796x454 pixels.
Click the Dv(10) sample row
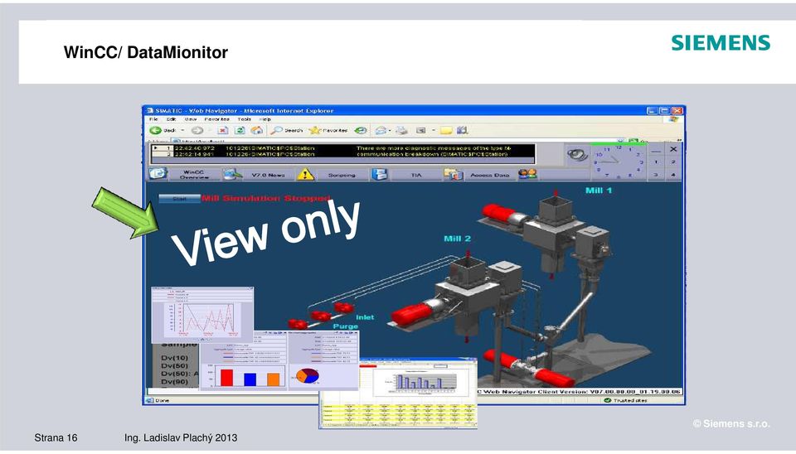coord(174,358)
